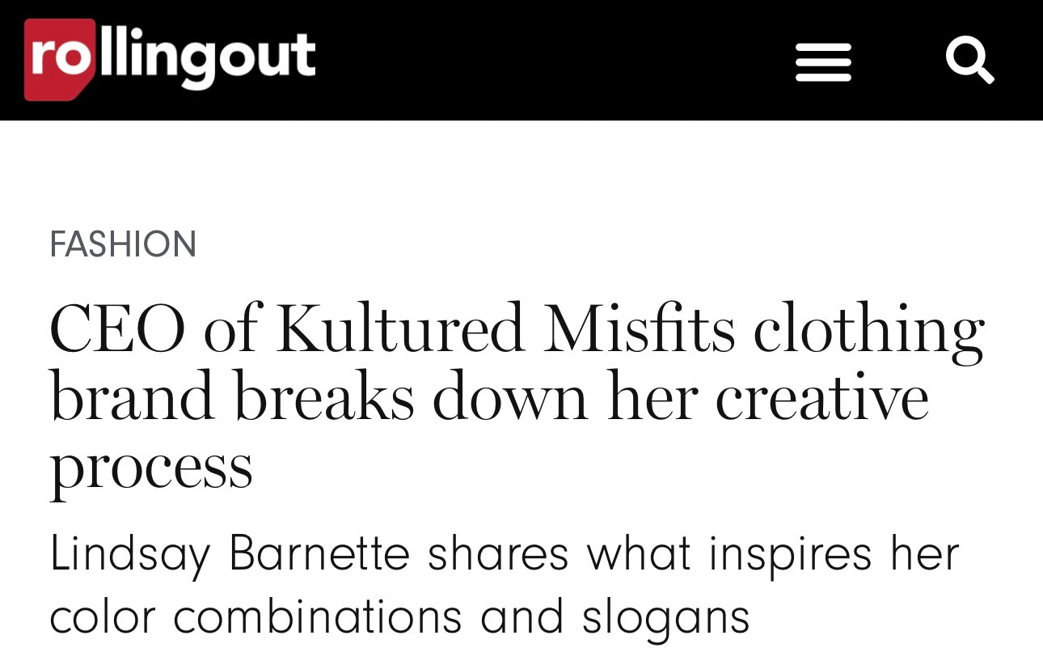Screen dimensions: 1043x665
Task: Click the Lindsay Barnette subheading text
Action: tap(503, 585)
